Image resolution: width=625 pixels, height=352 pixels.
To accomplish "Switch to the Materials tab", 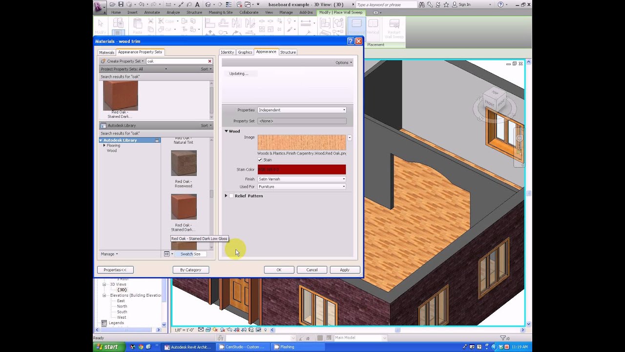I will 106,52.
